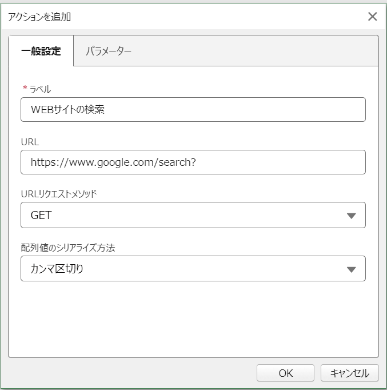
Task: Open the URLリクエストメソッド GET dropdown
Action: coord(193,215)
